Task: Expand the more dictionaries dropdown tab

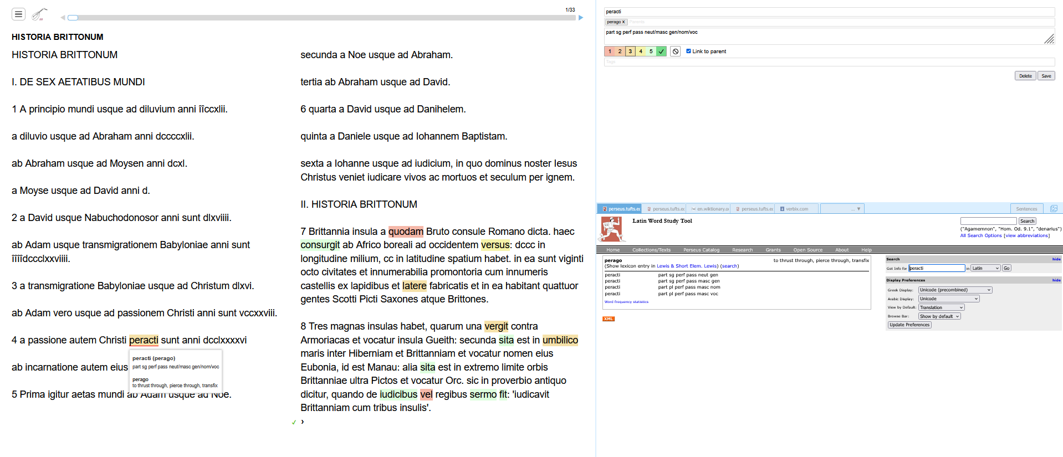Action: pyautogui.click(x=842, y=209)
